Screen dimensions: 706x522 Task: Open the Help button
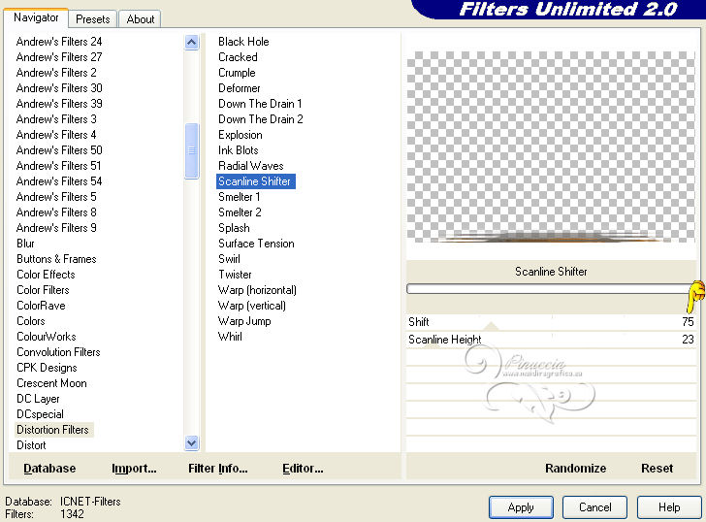(669, 507)
